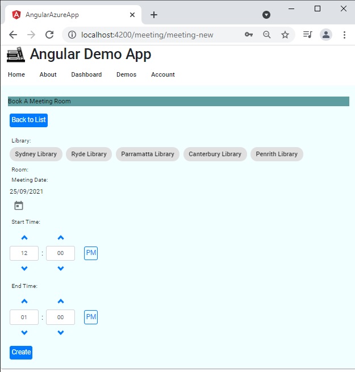The width and height of the screenshot is (355, 372).
Task: Increase the Start Time minutes
Action: pos(61,238)
